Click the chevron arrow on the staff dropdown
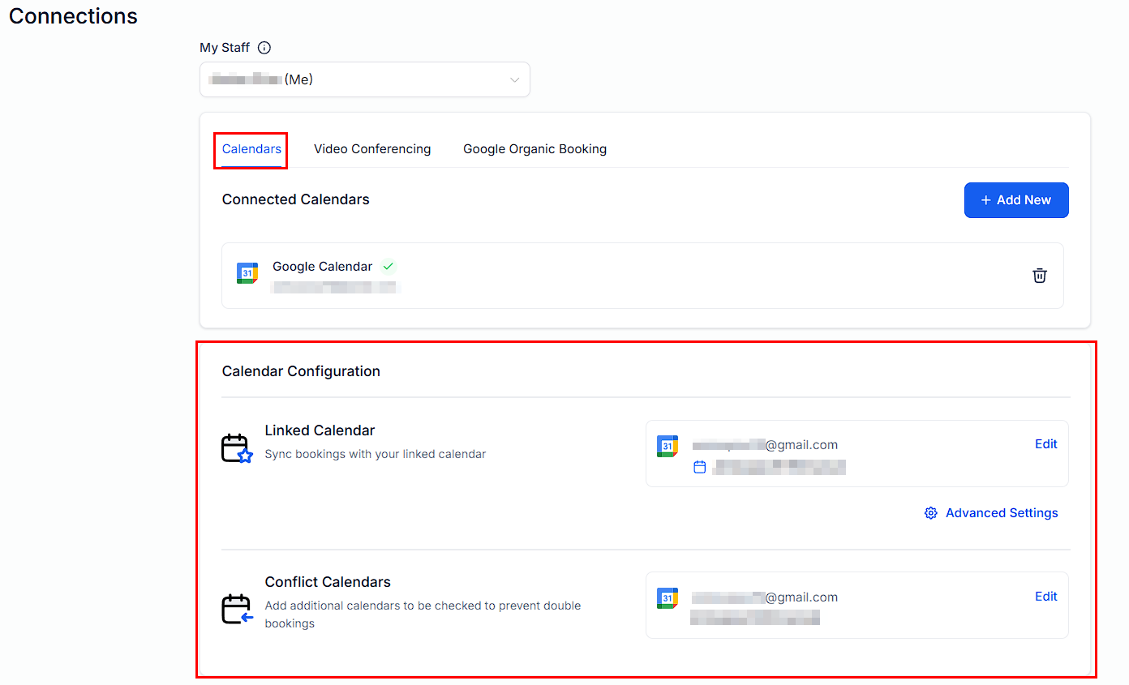The height and width of the screenshot is (685, 1129). pos(514,79)
